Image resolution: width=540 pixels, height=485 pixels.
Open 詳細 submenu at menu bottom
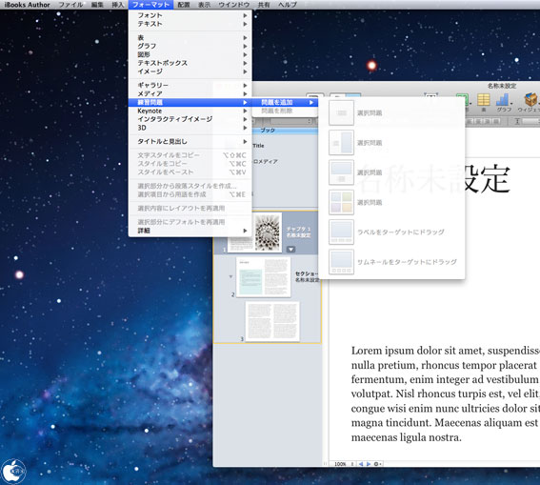click(x=190, y=231)
